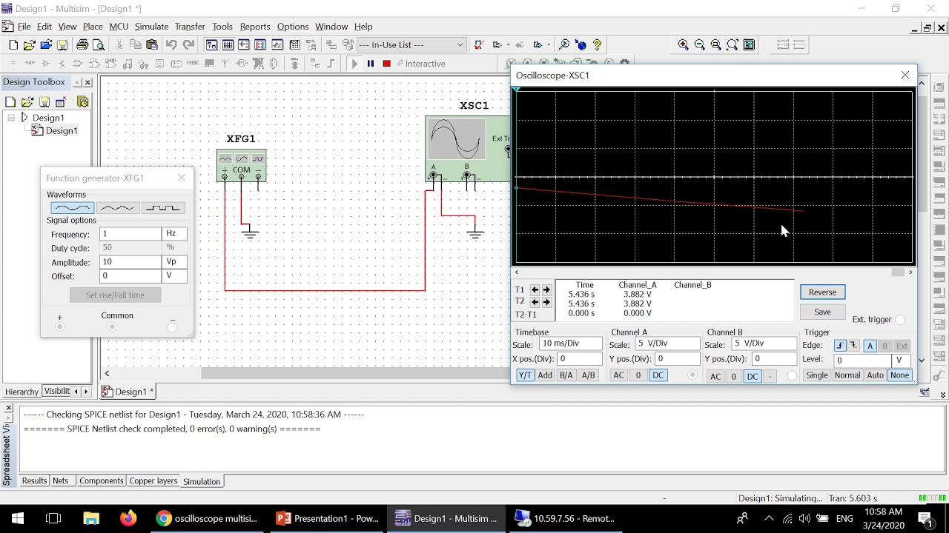This screenshot has width=949, height=533.
Task: Open Design Toolbox panel options arrow
Action: tap(76, 82)
